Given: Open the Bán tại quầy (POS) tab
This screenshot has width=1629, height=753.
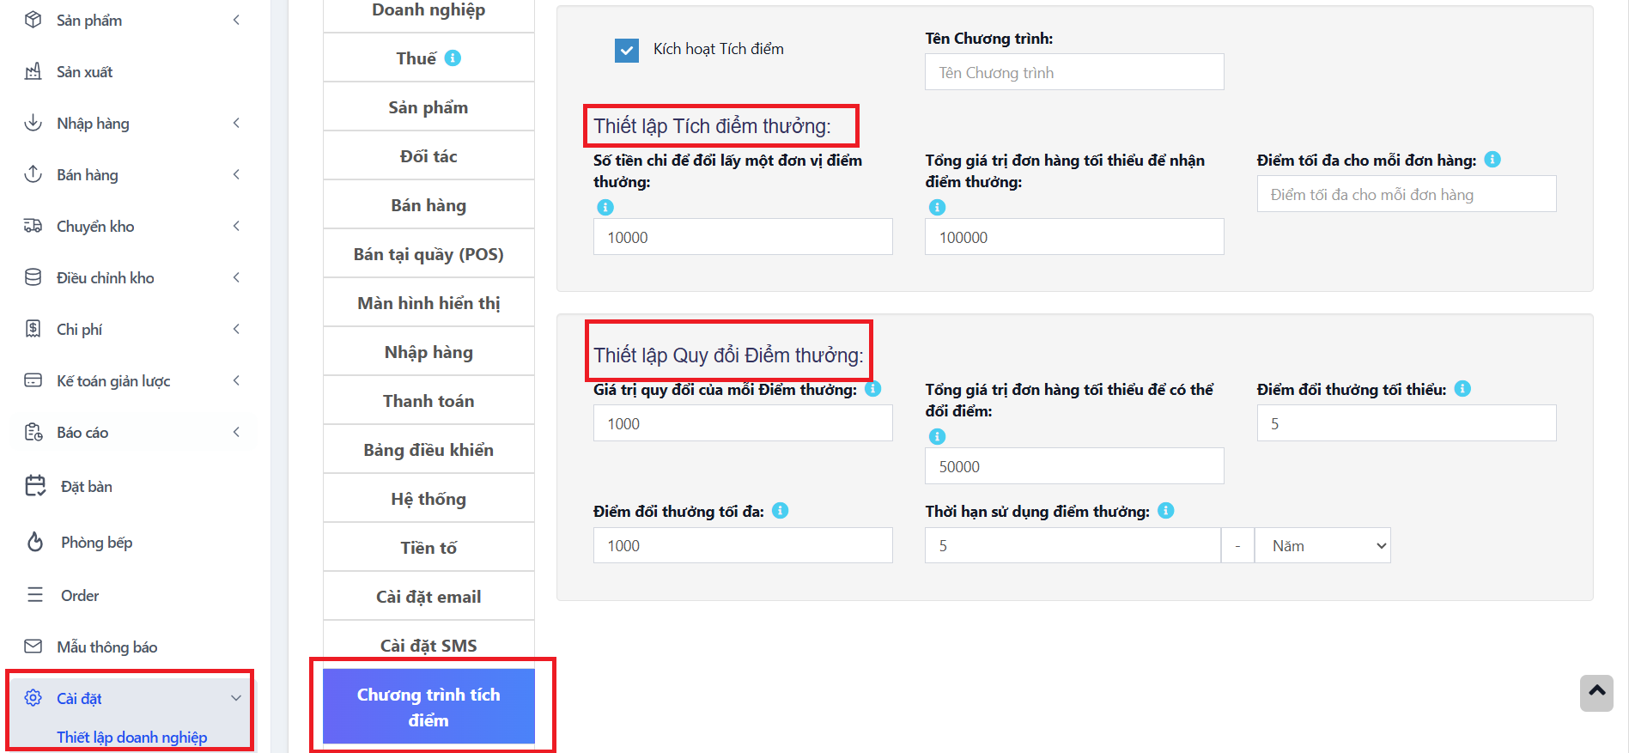Looking at the screenshot, I should pyautogui.click(x=429, y=254).
